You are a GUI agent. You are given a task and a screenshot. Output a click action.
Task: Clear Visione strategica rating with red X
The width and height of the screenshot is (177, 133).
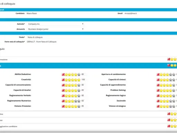click(158, 106)
